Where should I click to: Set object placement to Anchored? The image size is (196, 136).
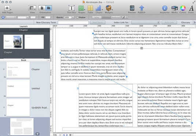click(x=116, y=18)
